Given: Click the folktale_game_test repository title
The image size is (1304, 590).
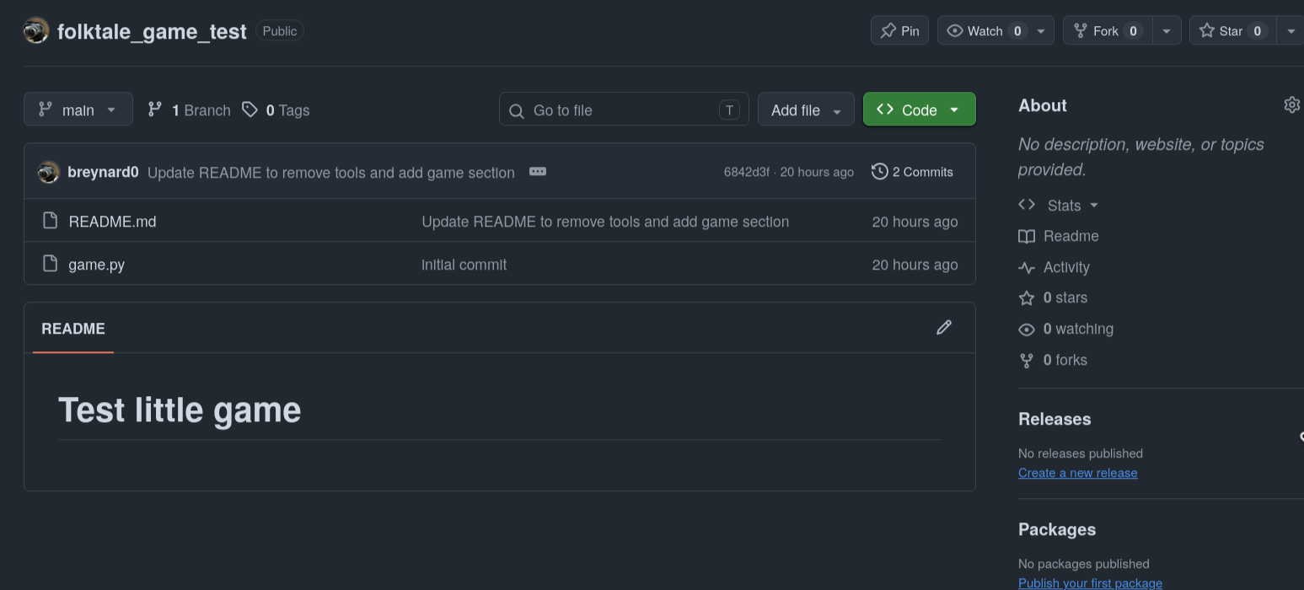Looking at the screenshot, I should [152, 31].
